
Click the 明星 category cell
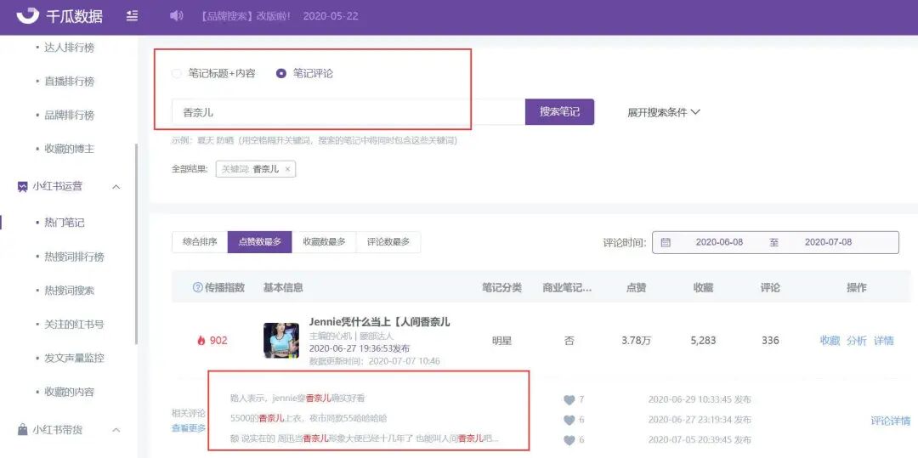(x=501, y=341)
